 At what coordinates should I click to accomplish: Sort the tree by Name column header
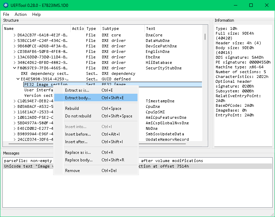(36, 28)
